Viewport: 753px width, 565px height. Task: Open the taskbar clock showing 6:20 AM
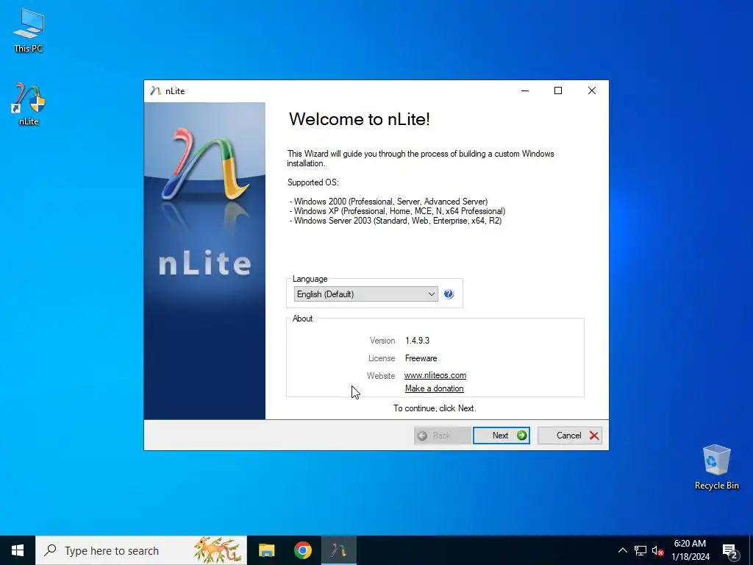(690, 550)
